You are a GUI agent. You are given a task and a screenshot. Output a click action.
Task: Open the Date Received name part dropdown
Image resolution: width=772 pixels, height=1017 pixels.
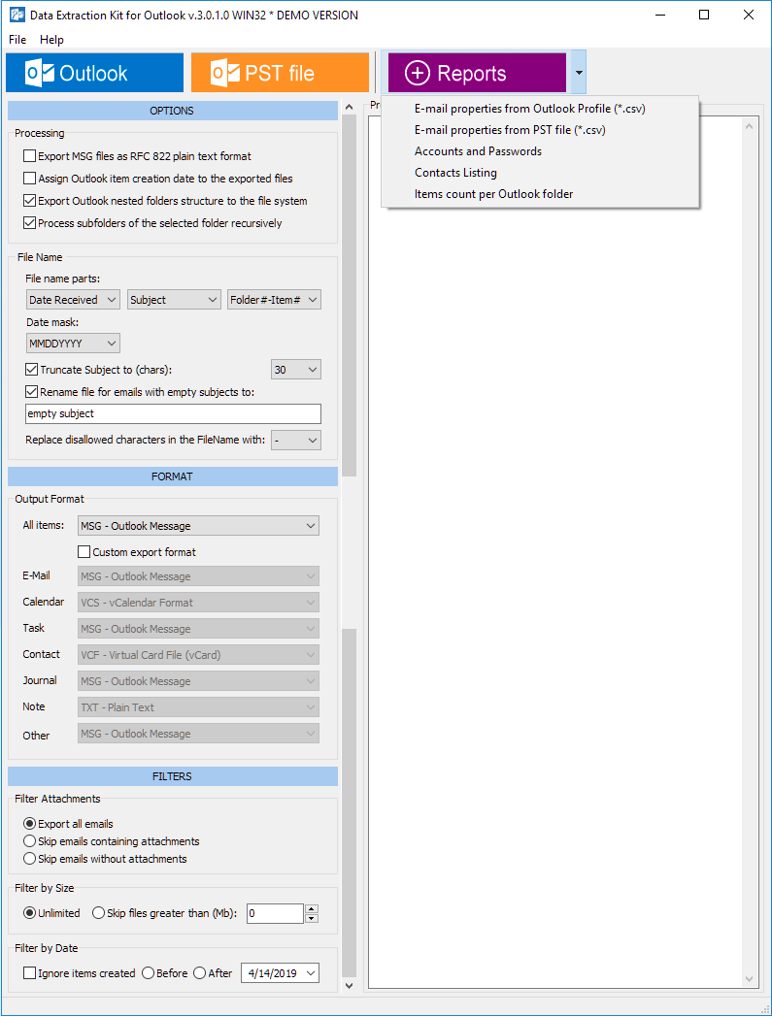73,300
